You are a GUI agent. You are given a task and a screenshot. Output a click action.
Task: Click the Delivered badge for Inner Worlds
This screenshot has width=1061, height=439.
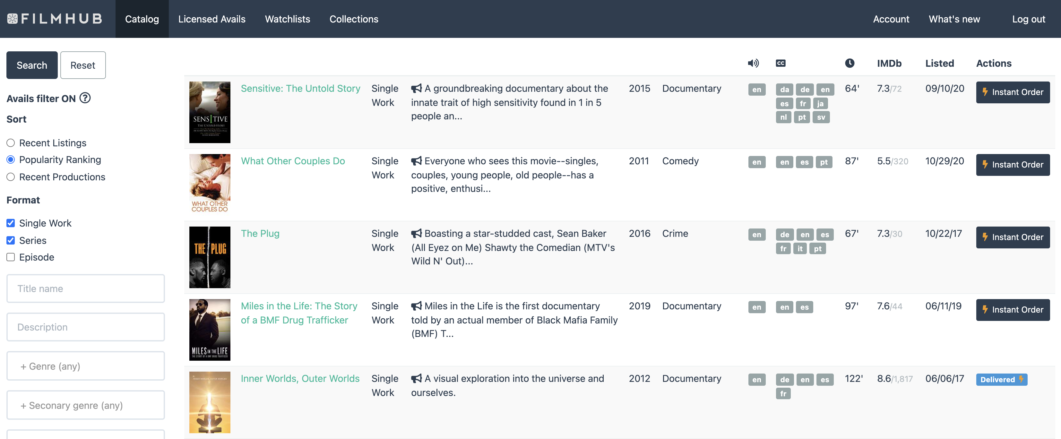point(1001,379)
